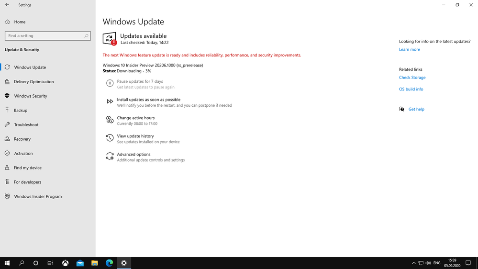Viewport: 478px width, 269px height.
Task: Open the Action Center notifications icon
Action: (468, 263)
